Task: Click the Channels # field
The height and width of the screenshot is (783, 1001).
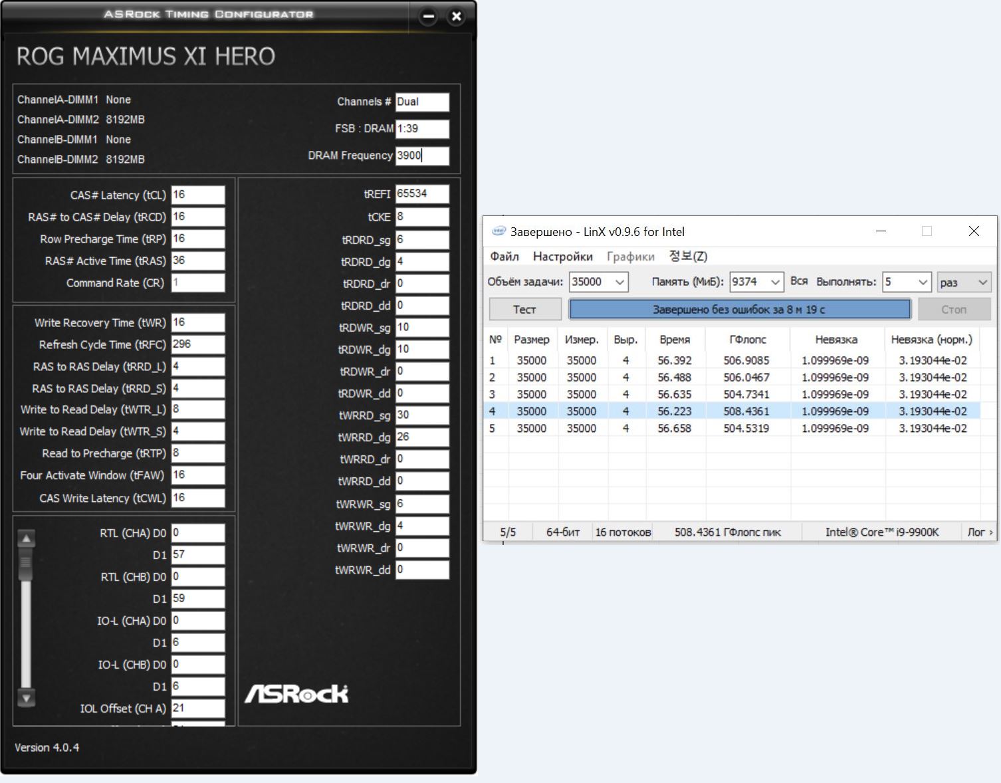Action: click(x=422, y=102)
